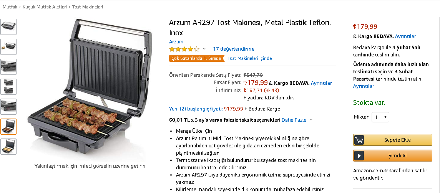Open Yeni (2) başlangıç fiyatı offers link
Image resolution: width=440 pixels, height=193 pixels.
coord(196,109)
